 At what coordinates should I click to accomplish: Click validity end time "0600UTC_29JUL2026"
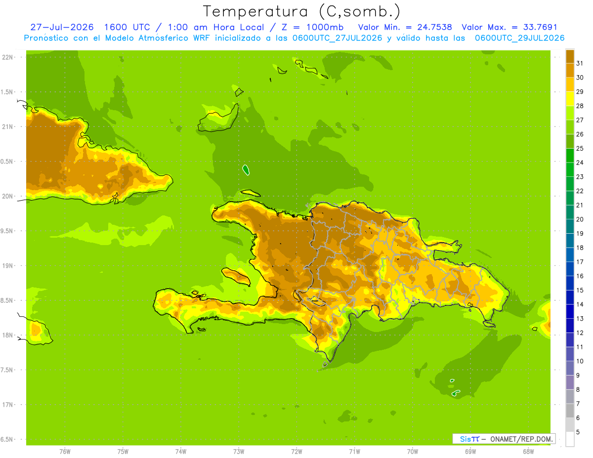tap(519, 38)
